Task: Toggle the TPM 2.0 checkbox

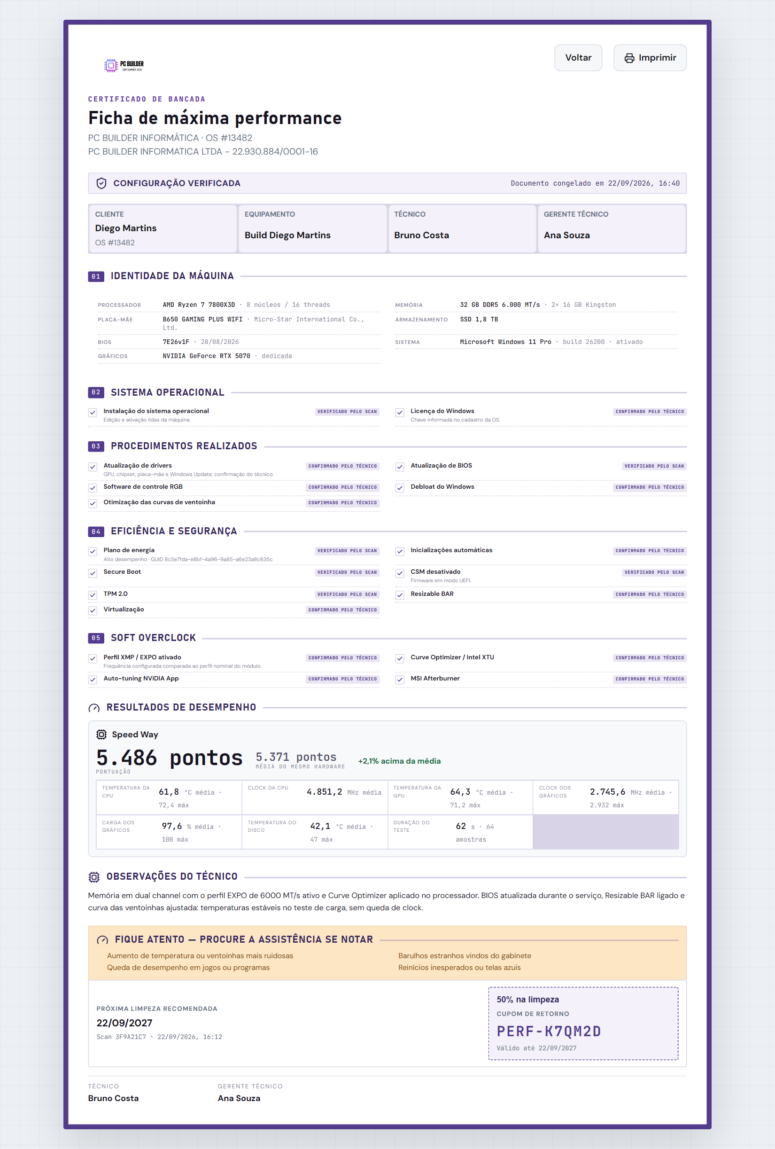Action: point(93,595)
